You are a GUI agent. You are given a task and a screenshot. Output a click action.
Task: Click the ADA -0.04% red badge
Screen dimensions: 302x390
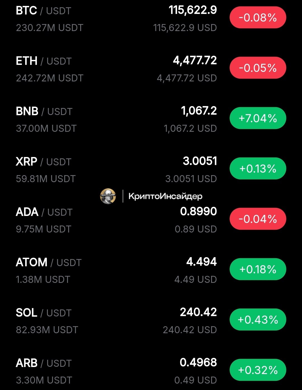(x=258, y=219)
